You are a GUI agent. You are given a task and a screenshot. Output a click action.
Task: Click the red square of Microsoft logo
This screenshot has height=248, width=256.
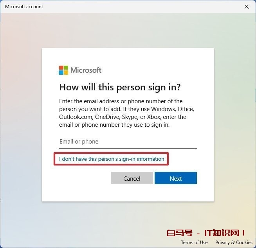(61, 68)
